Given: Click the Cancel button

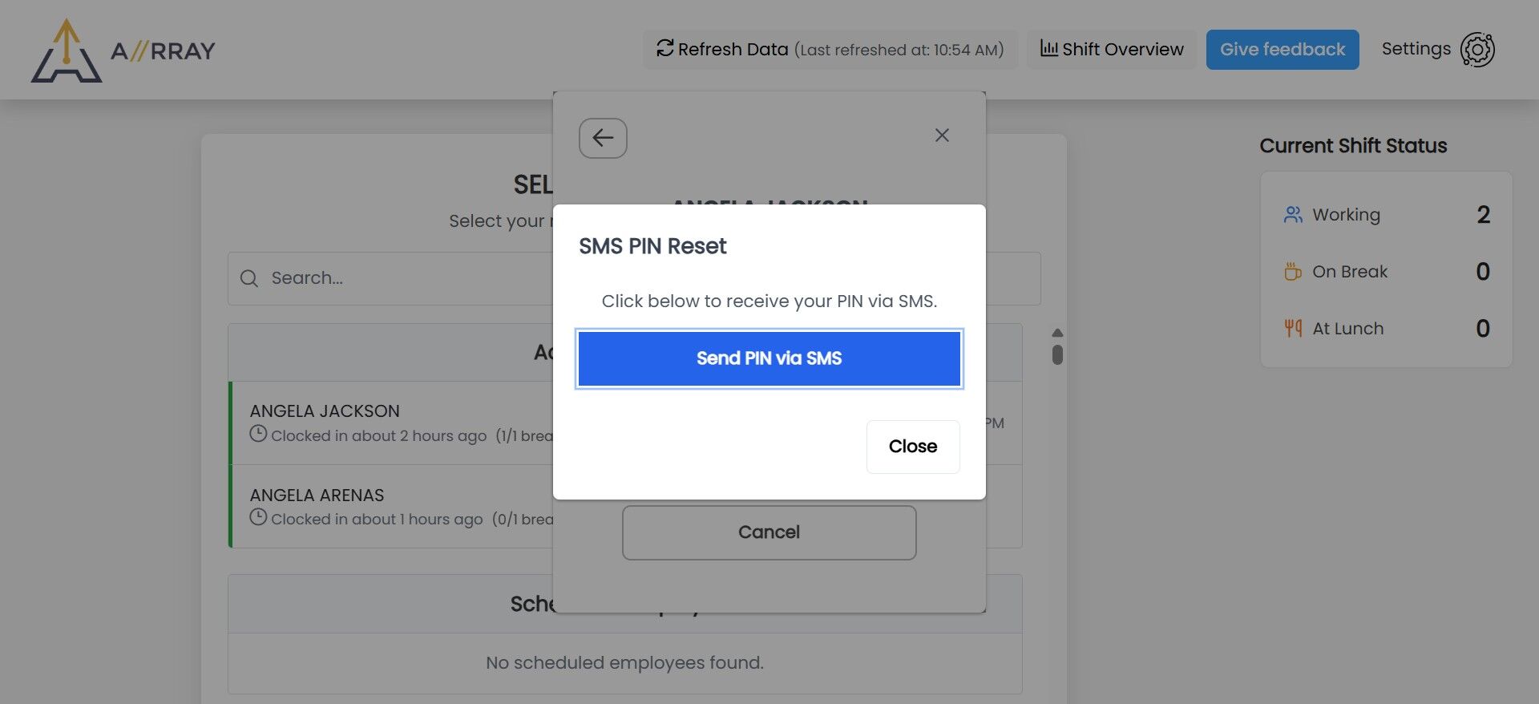Looking at the screenshot, I should coord(769,532).
